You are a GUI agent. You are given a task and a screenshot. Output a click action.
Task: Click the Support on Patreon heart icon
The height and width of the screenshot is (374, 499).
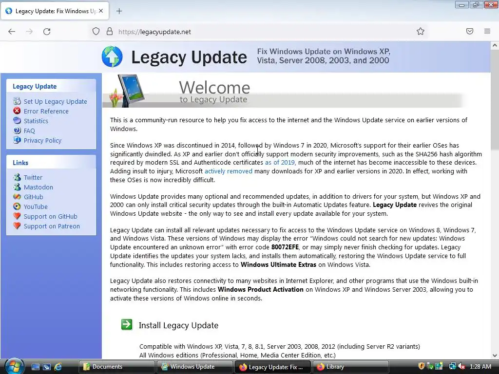coord(17,226)
